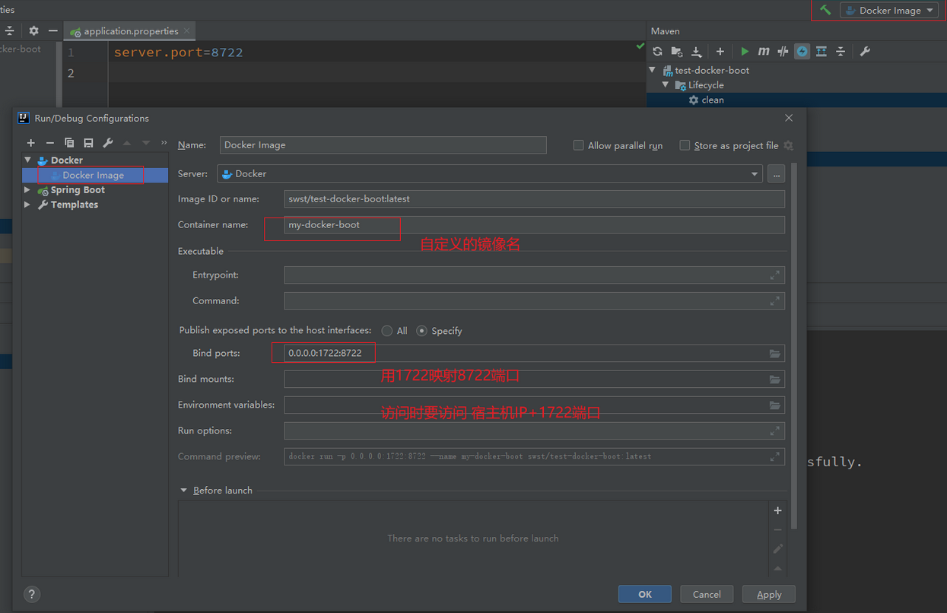Open the Bind ports folder browse icon
The height and width of the screenshot is (613, 947).
click(774, 354)
